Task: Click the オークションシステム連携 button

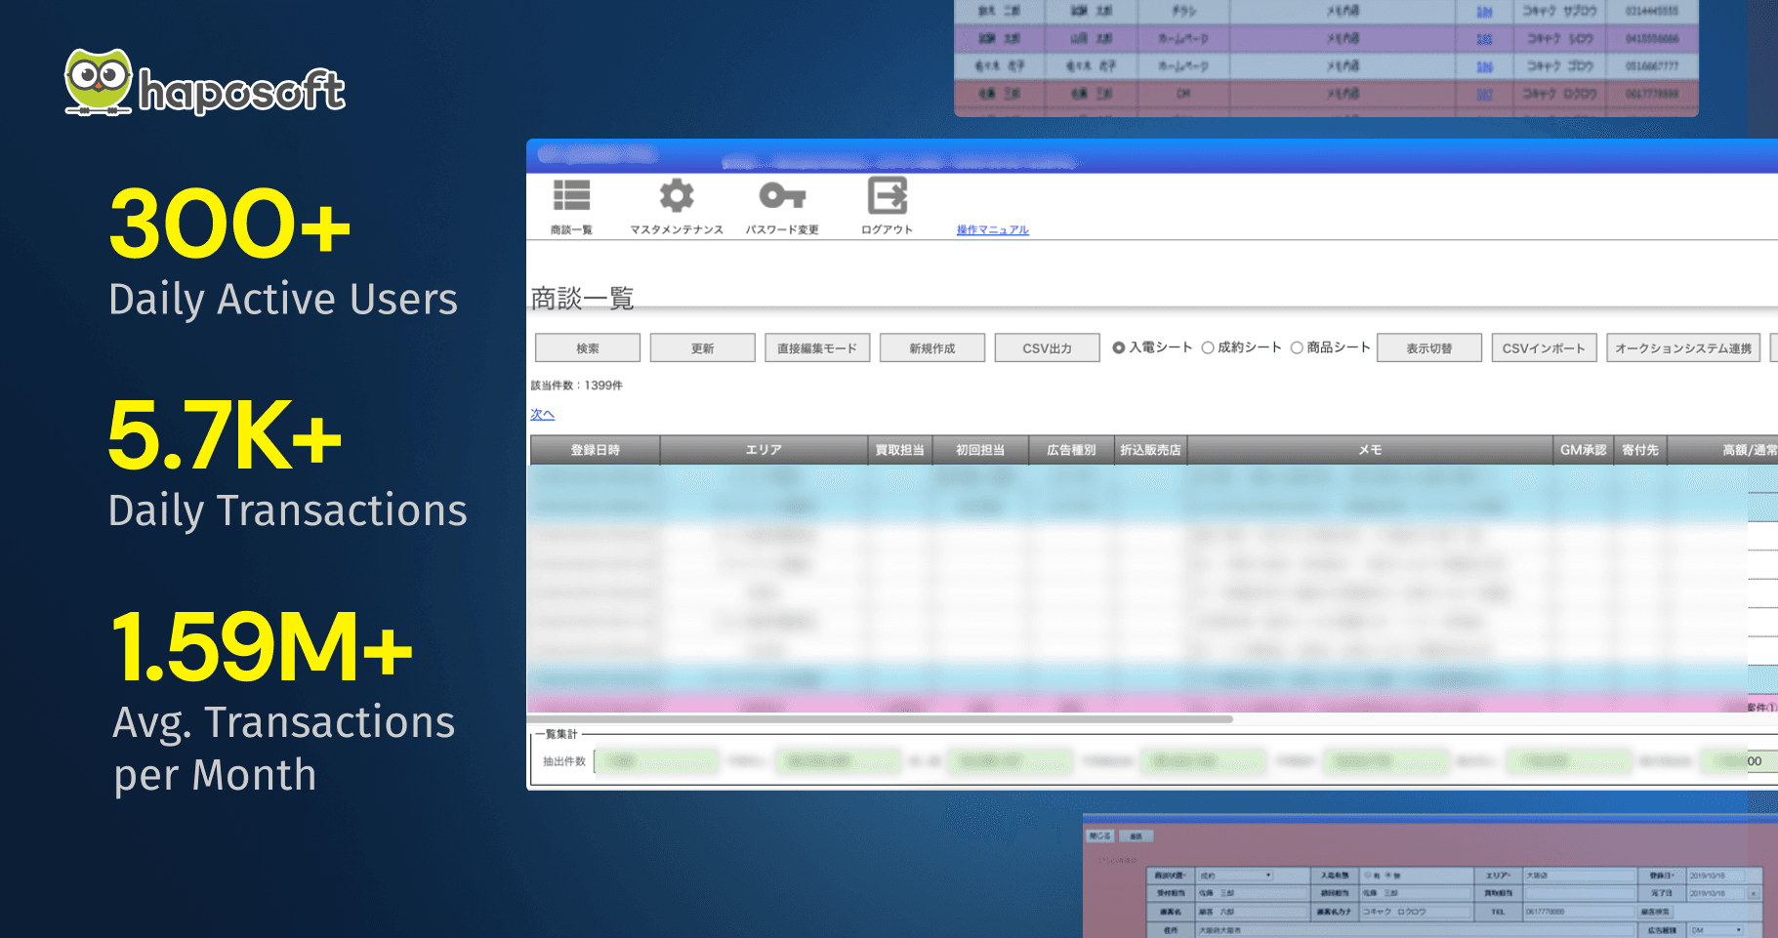Action: (x=1682, y=347)
